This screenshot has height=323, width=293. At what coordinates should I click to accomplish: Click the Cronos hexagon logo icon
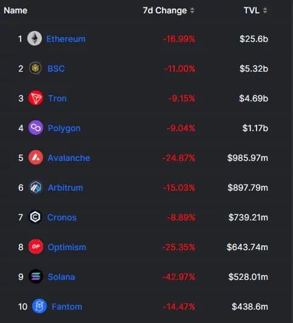[35, 217]
